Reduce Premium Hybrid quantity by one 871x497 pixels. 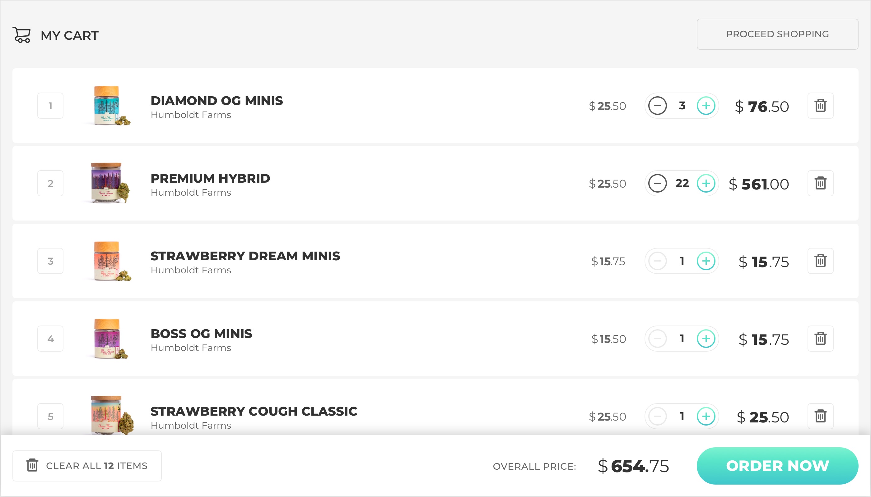coord(657,183)
